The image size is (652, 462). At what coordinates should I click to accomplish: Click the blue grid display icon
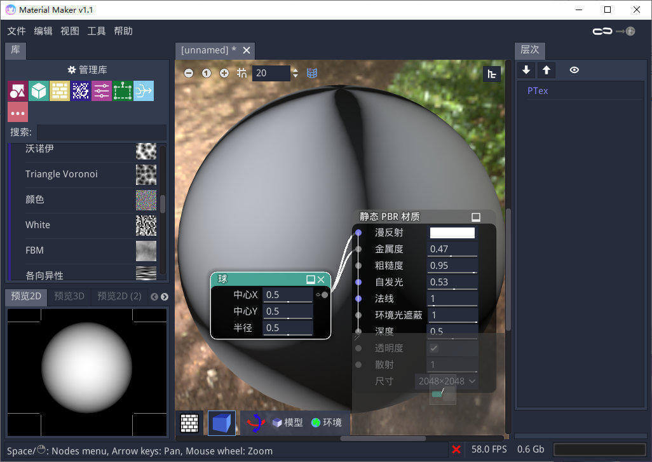click(312, 73)
